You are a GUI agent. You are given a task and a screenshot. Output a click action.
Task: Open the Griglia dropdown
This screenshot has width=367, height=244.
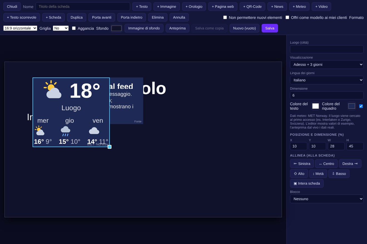[x=61, y=28]
